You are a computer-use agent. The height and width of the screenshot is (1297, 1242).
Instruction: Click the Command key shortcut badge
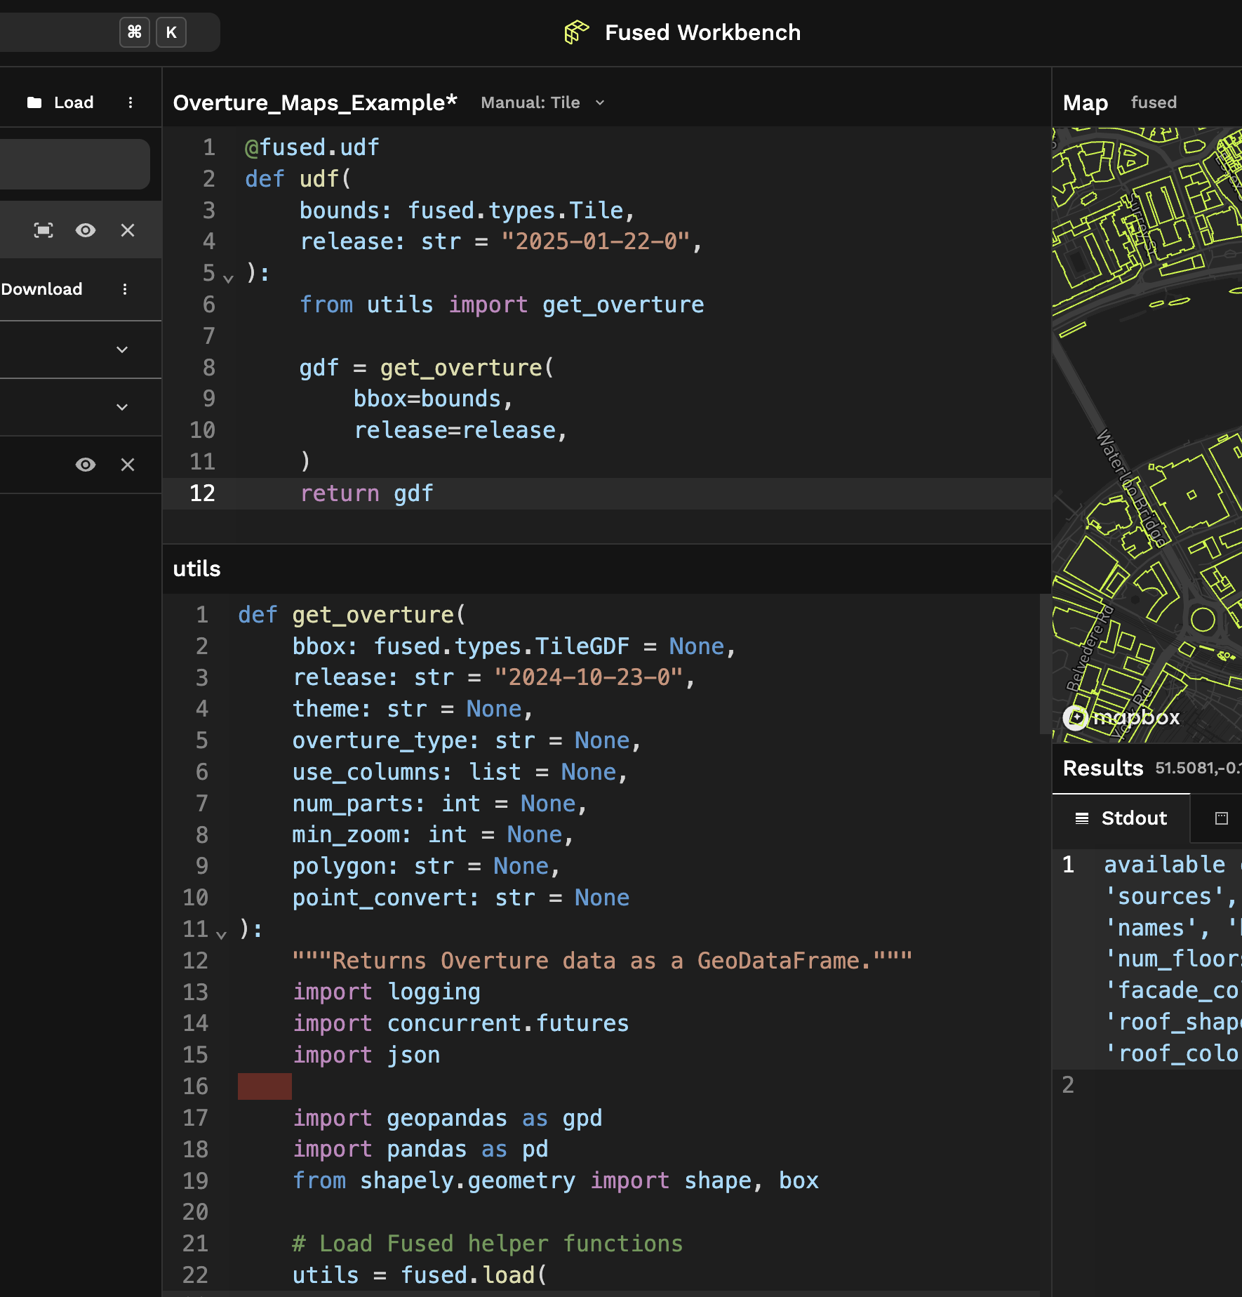pos(135,32)
